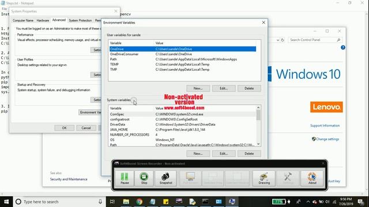
Task: Open Task View on the taskbar
Action: point(112,202)
